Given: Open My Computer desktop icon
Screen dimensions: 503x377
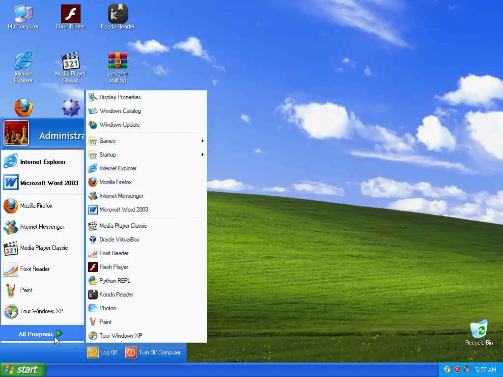Looking at the screenshot, I should [x=23, y=18].
